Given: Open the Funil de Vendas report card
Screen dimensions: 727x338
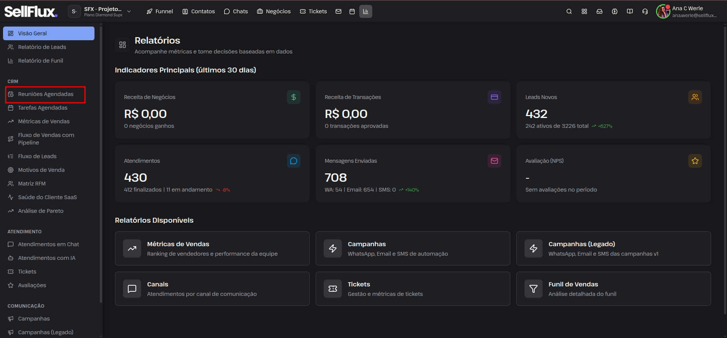Looking at the screenshot, I should tap(614, 289).
